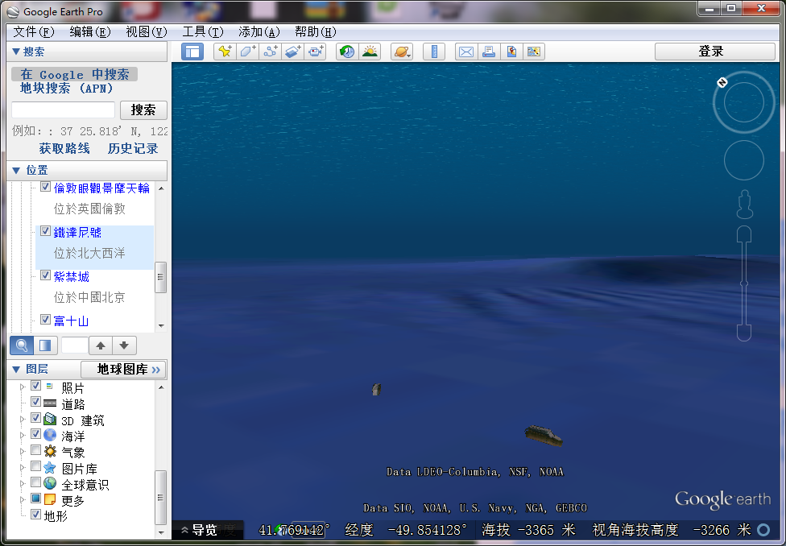Image resolution: width=786 pixels, height=546 pixels.
Task: Open the 文件(F) menu
Action: pyautogui.click(x=33, y=32)
